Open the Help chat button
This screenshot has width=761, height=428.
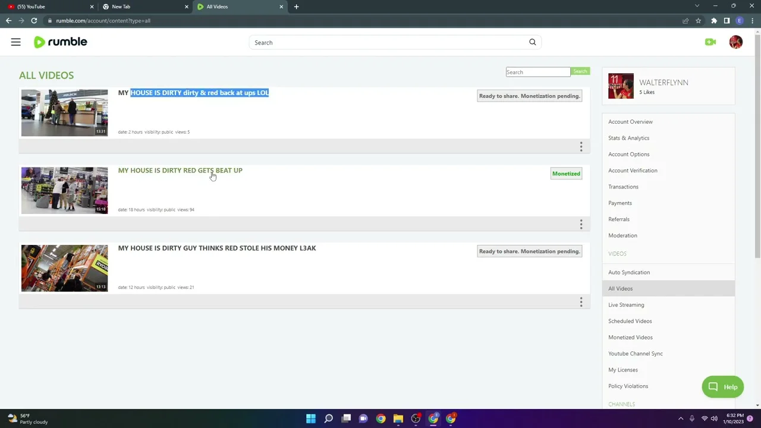click(722, 387)
